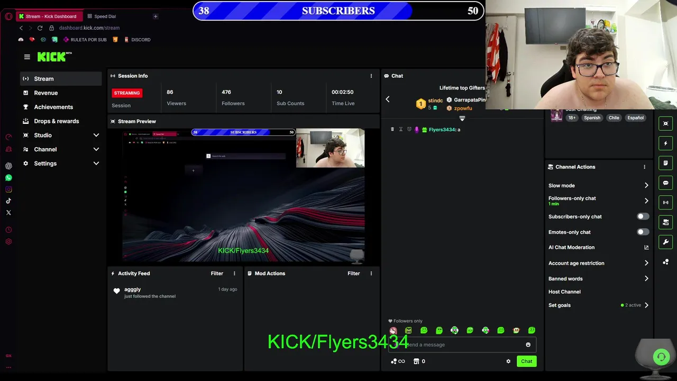Open the Session Info options menu
677x381 pixels.
(371, 76)
